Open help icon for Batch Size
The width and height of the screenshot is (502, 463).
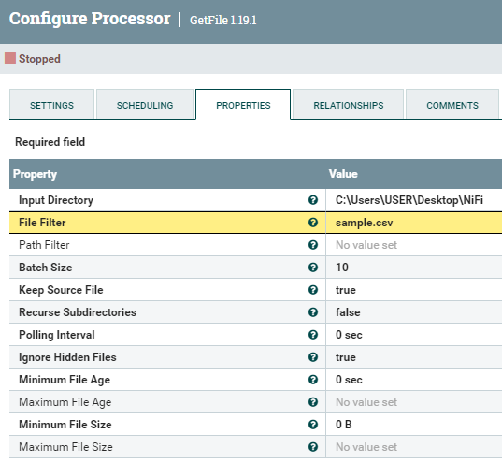[x=313, y=268]
